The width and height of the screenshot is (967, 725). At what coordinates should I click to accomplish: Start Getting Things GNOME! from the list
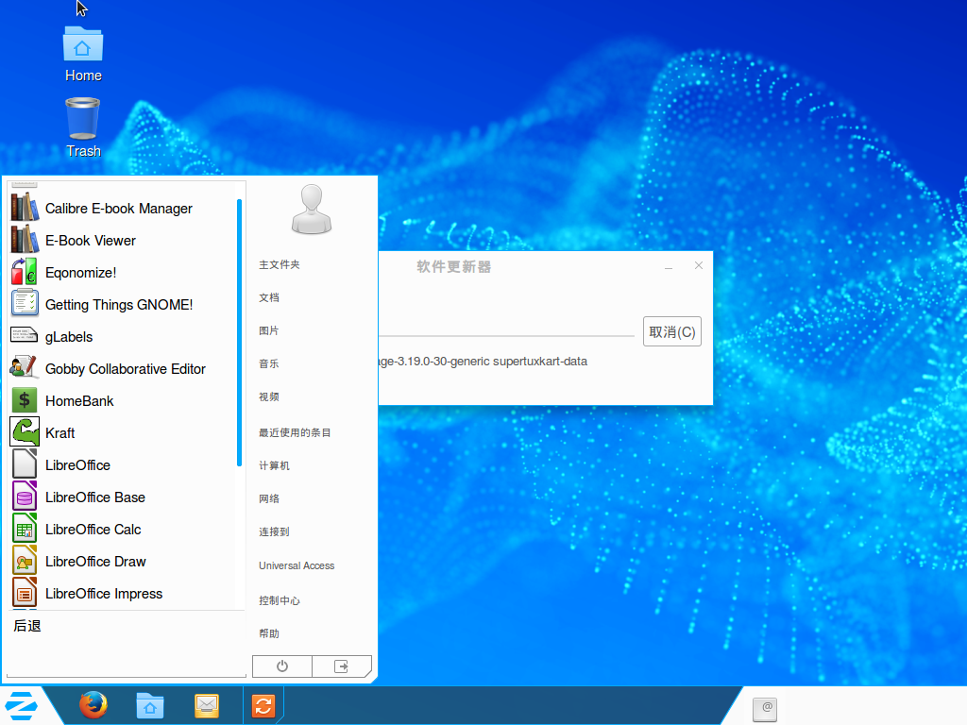tap(118, 305)
